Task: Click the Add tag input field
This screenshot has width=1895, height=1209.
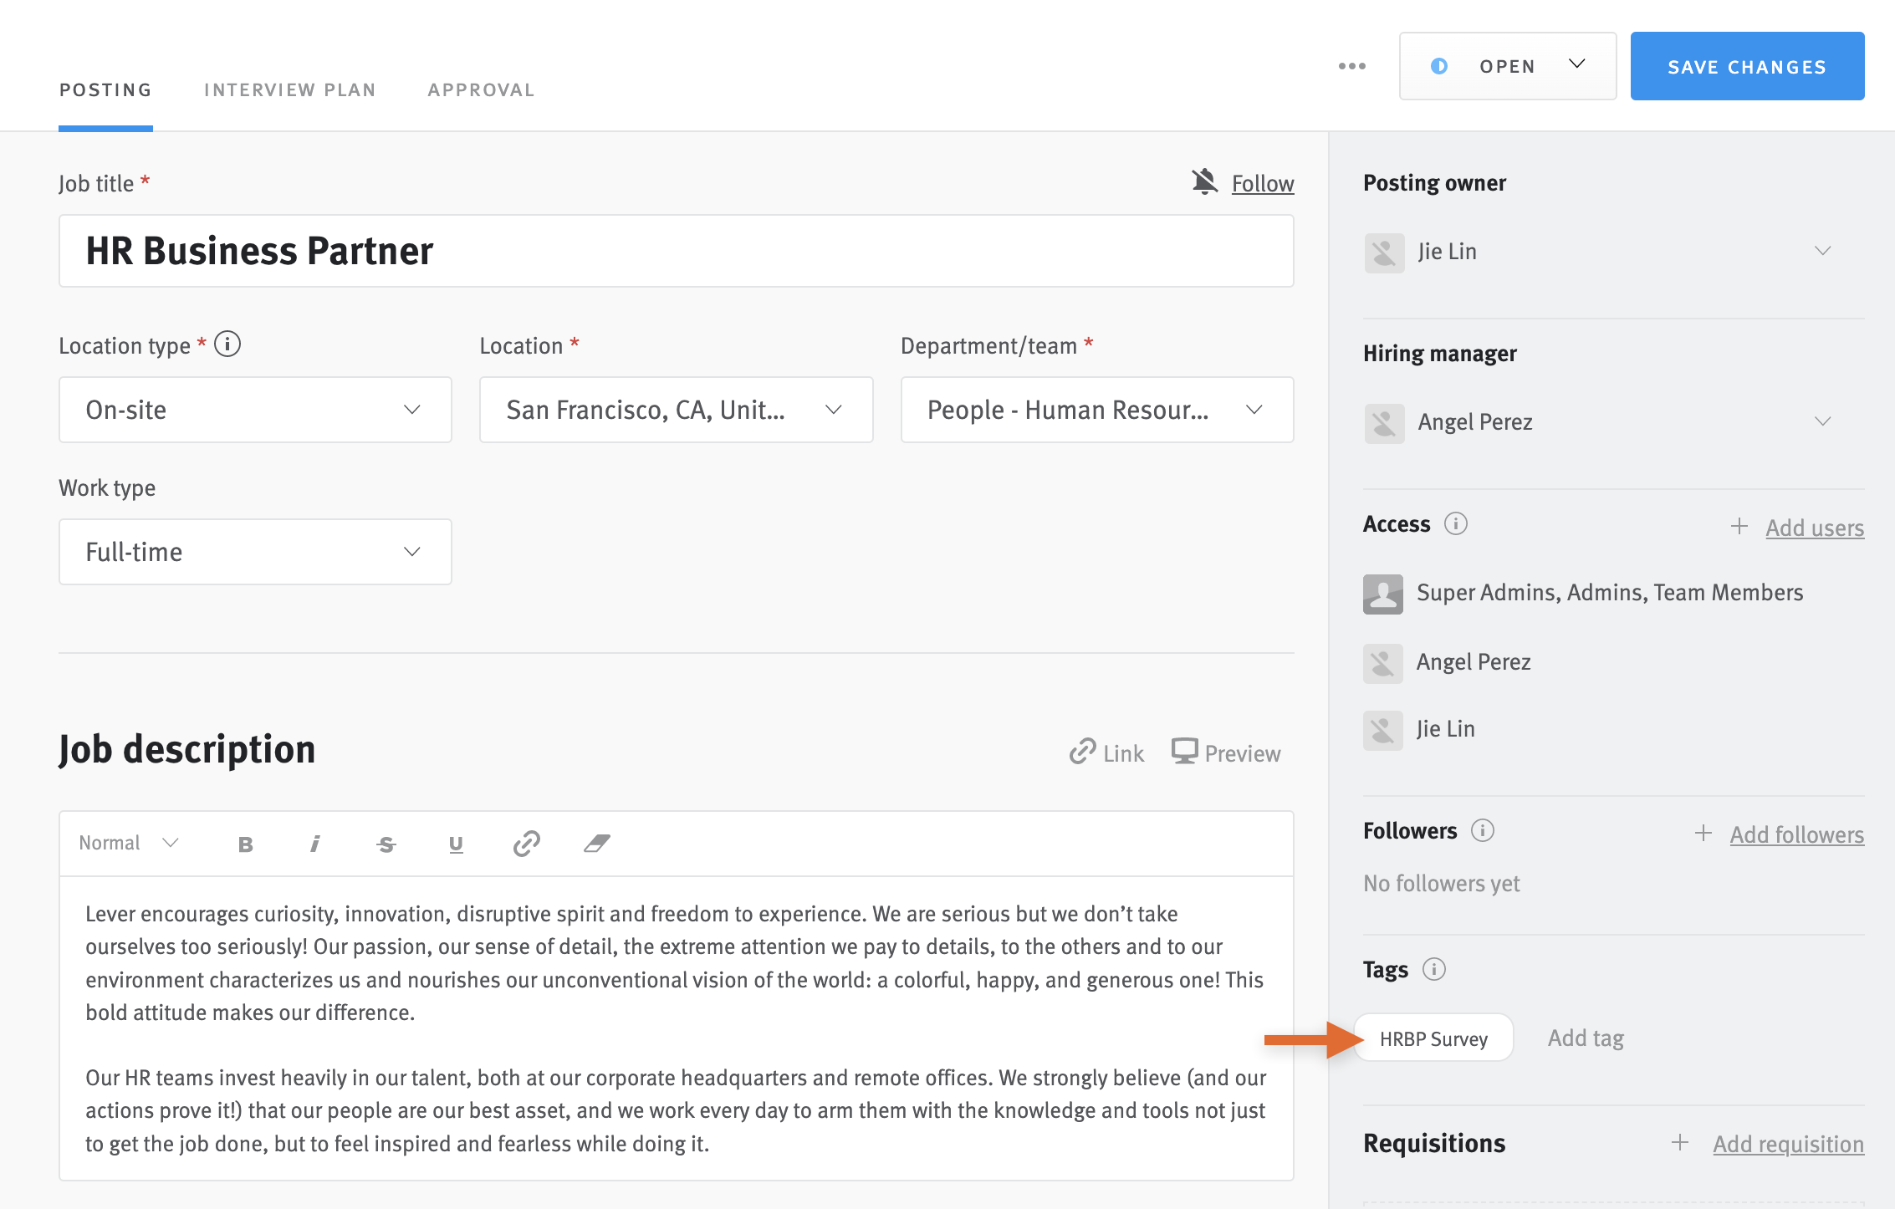Action: click(x=1586, y=1038)
